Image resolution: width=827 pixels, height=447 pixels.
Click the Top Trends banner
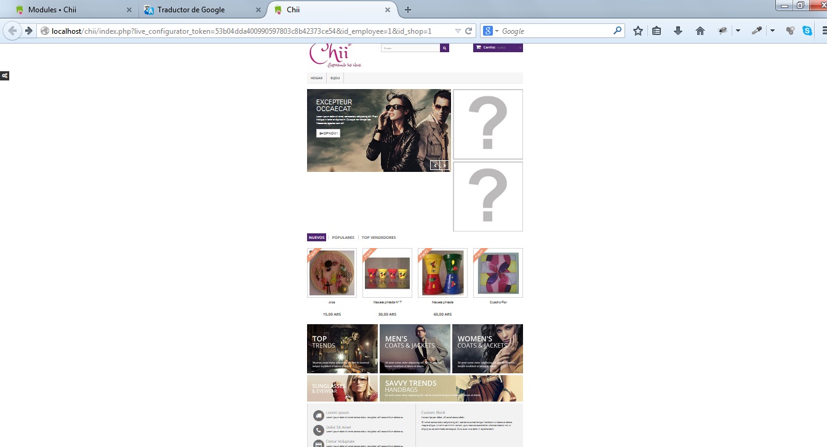click(342, 349)
